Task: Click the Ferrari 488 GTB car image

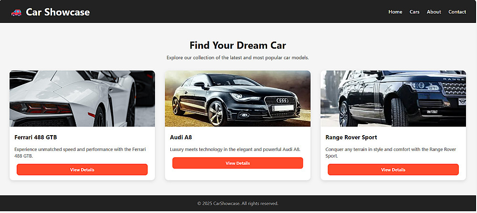Action: tap(82, 99)
